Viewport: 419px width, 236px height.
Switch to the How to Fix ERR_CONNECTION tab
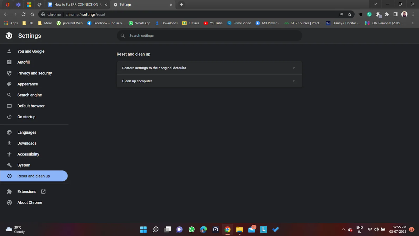pyautogui.click(x=78, y=5)
